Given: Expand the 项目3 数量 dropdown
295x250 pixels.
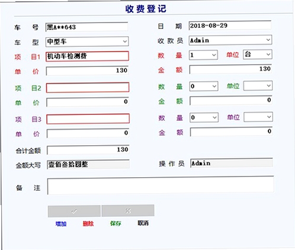Looking at the screenshot, I should (204, 117).
